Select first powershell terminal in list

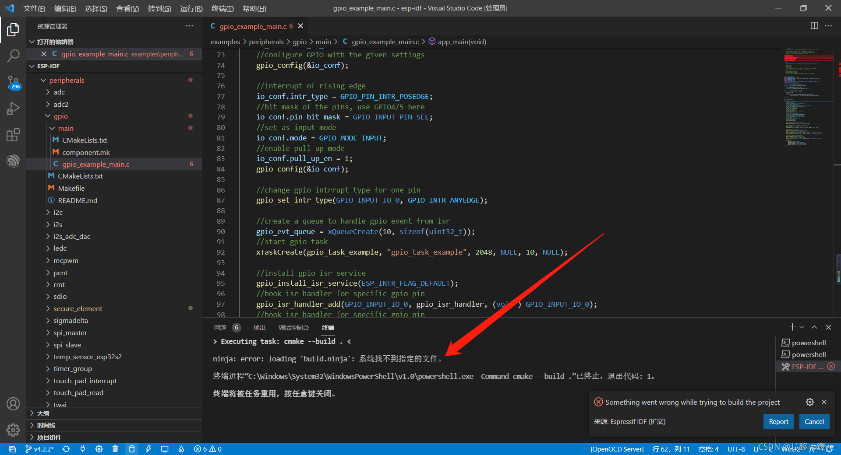coord(808,343)
